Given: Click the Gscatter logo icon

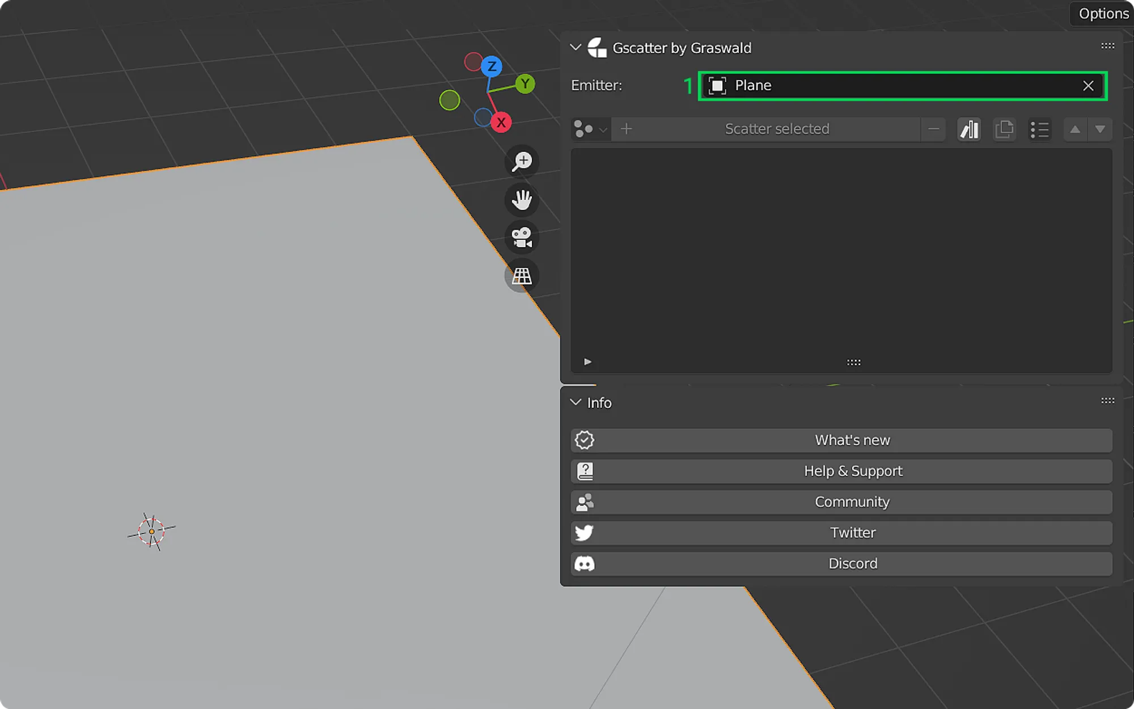Looking at the screenshot, I should 596,48.
